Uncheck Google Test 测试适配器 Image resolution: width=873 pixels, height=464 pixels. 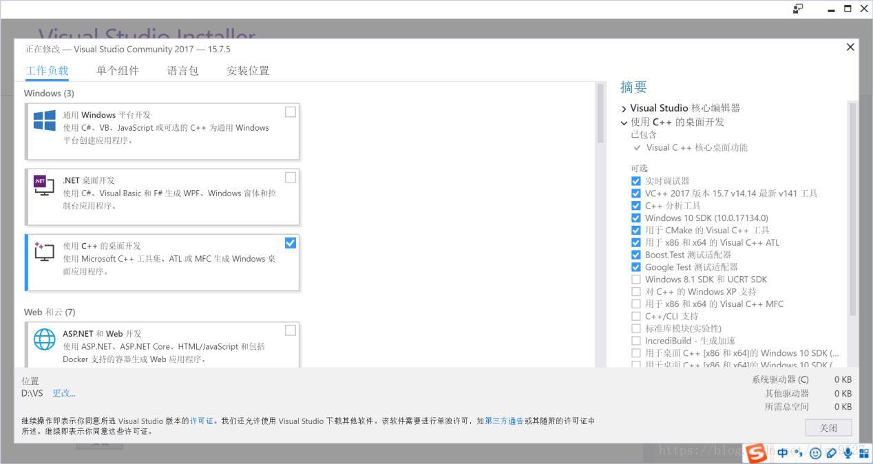coord(635,267)
